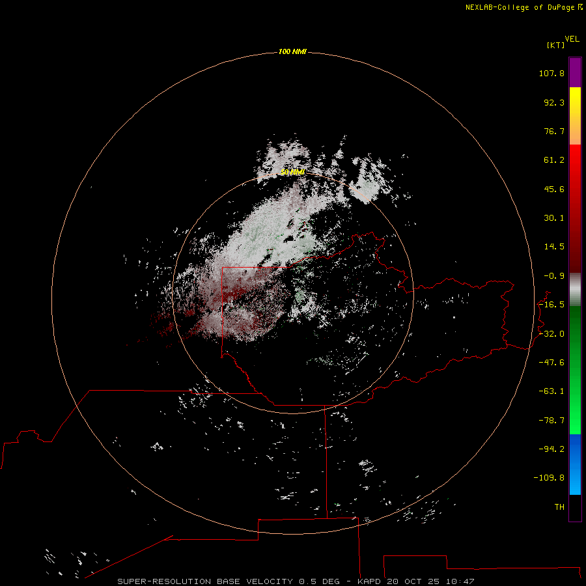Click the TH legend label
This screenshot has width=586, height=586.
coord(559,507)
